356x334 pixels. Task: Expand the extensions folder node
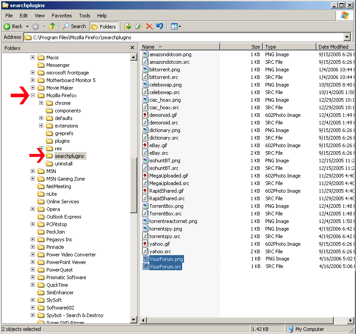[x=41, y=125]
